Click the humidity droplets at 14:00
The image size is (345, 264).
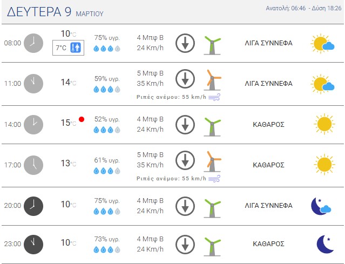[106, 130]
